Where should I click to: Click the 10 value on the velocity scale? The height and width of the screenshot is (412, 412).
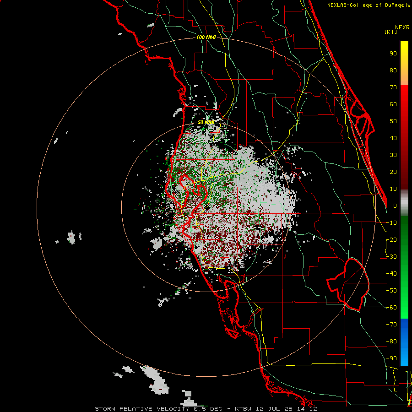tap(393, 189)
